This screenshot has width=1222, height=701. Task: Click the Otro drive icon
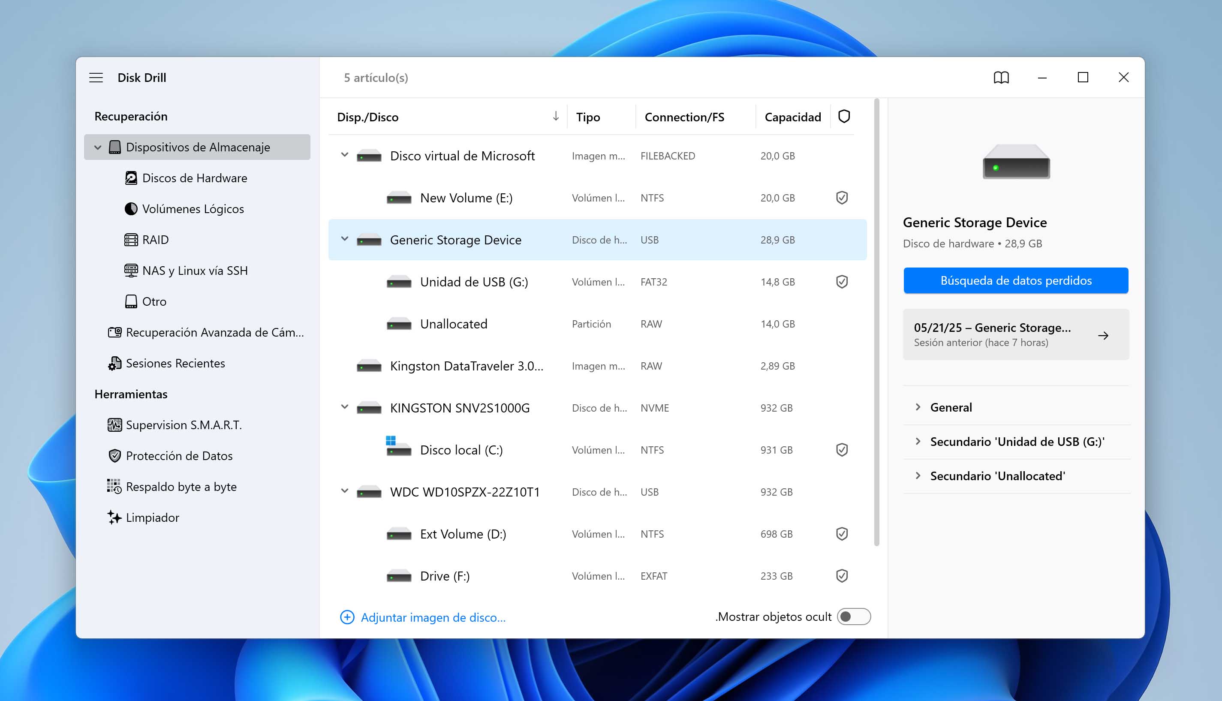coord(131,301)
